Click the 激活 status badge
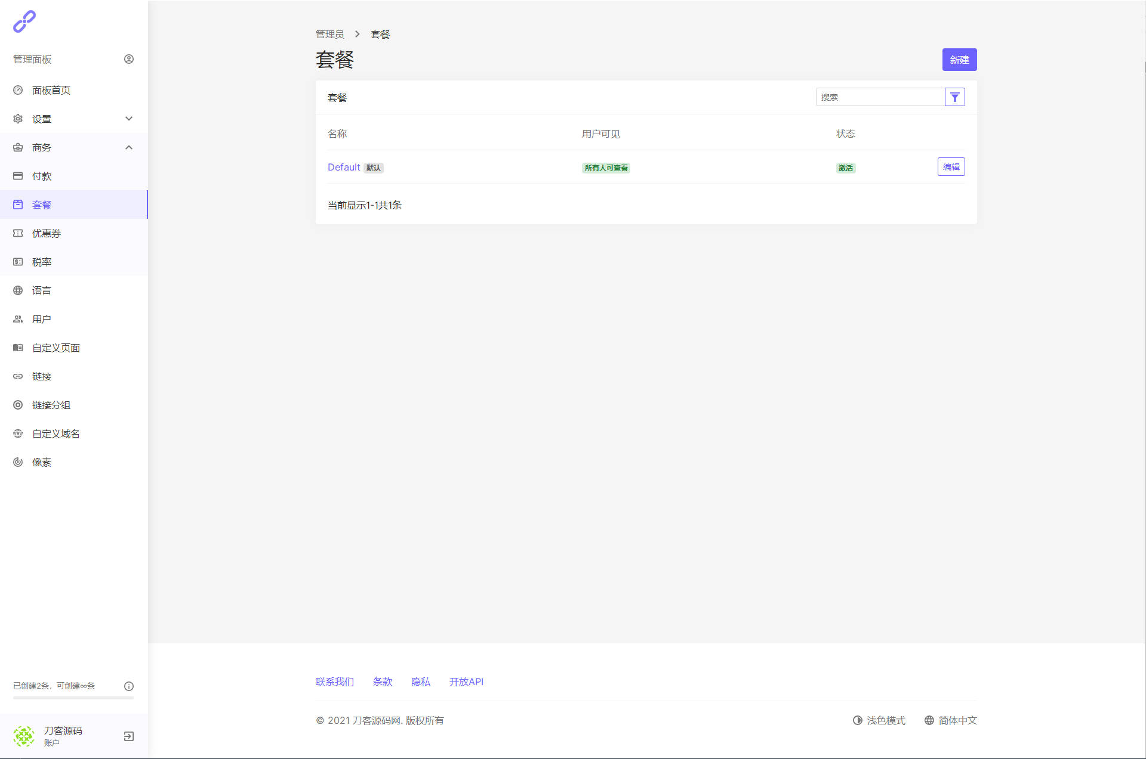 click(846, 168)
